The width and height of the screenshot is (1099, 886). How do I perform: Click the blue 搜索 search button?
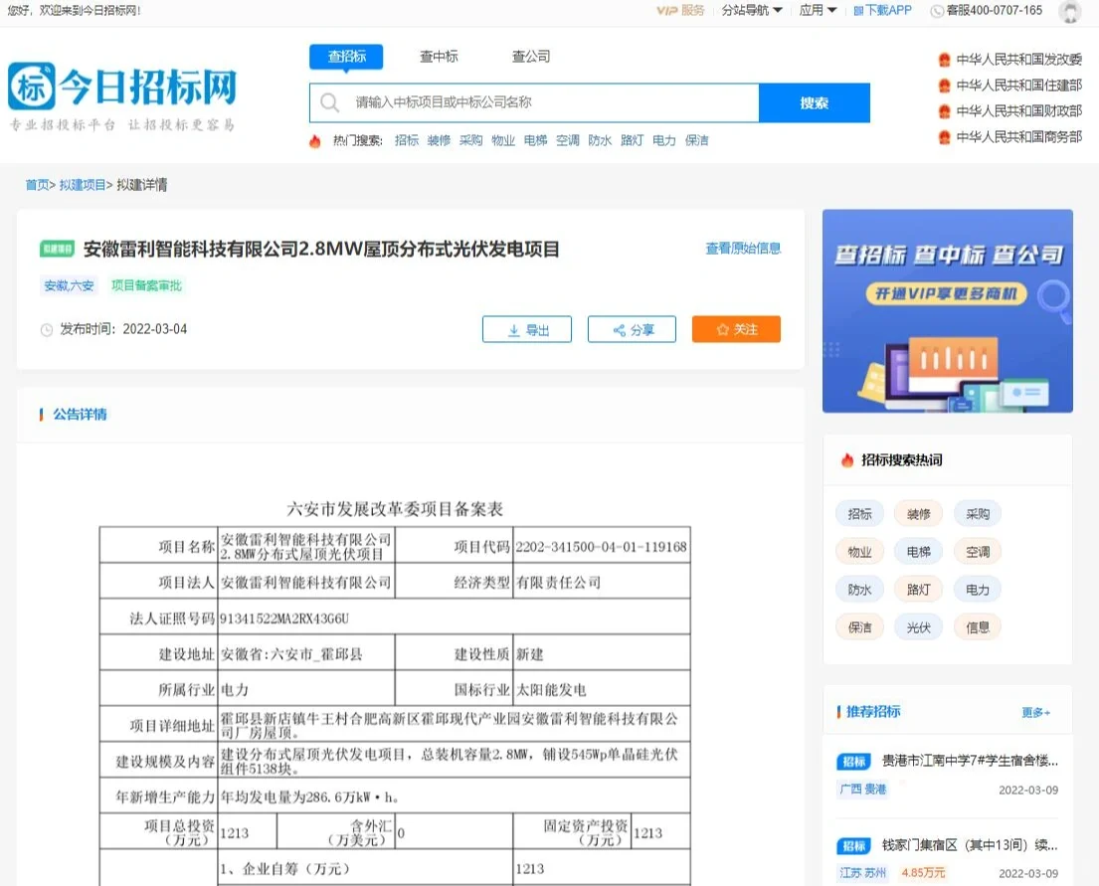[x=815, y=101]
